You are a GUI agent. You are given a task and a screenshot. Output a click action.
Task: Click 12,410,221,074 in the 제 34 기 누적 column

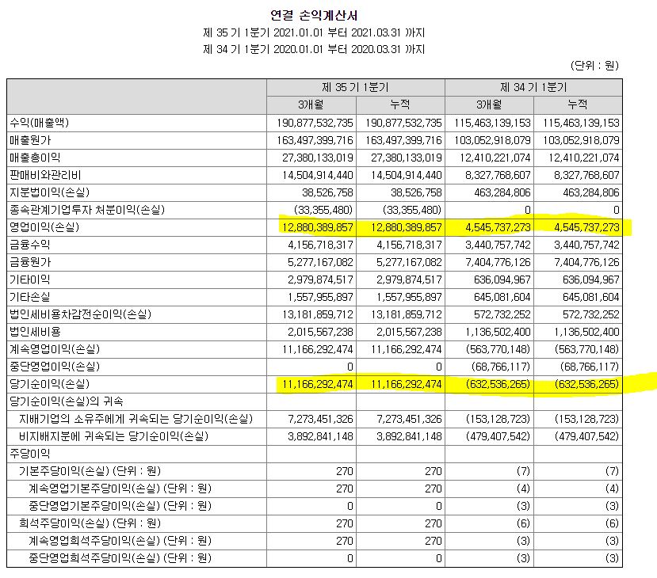click(x=583, y=158)
